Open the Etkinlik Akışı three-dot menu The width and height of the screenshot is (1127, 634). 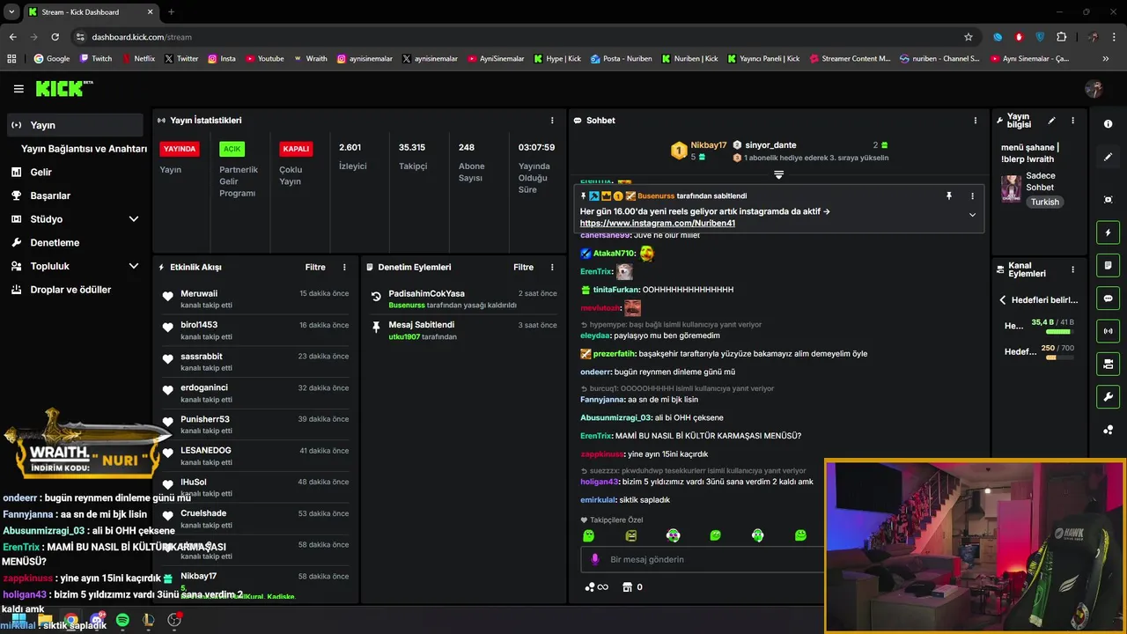pyautogui.click(x=344, y=267)
